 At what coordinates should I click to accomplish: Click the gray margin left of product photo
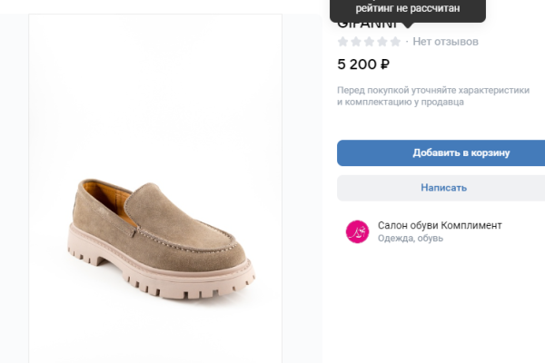click(14, 181)
